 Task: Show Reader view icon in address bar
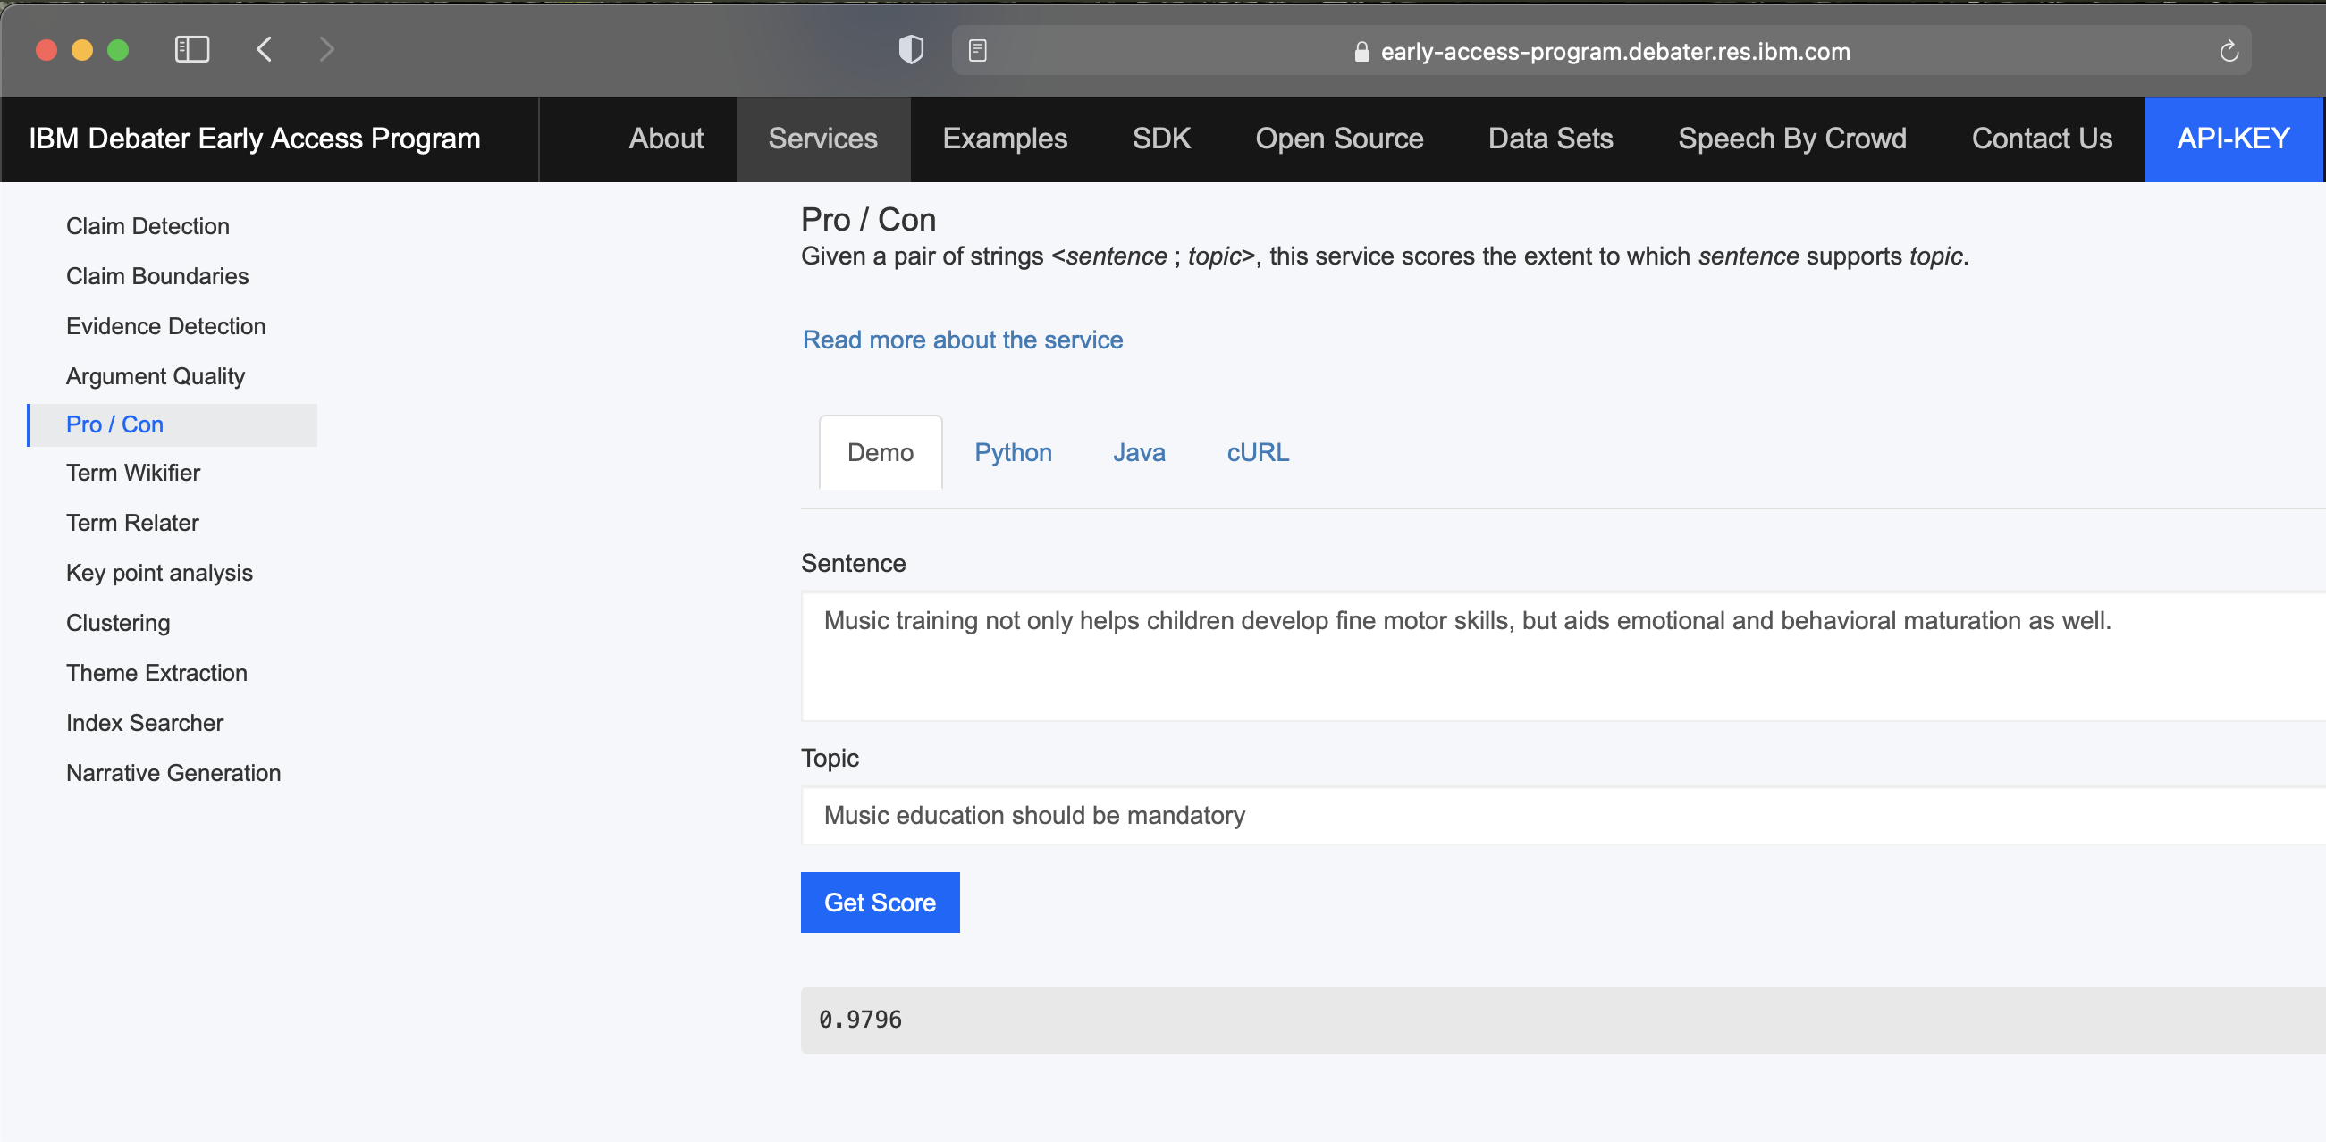point(978,51)
